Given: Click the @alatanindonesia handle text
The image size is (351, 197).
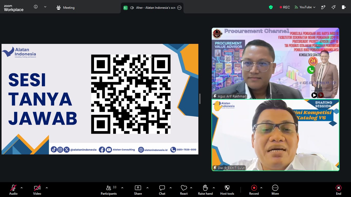Looking at the screenshot, I should click(84, 150).
